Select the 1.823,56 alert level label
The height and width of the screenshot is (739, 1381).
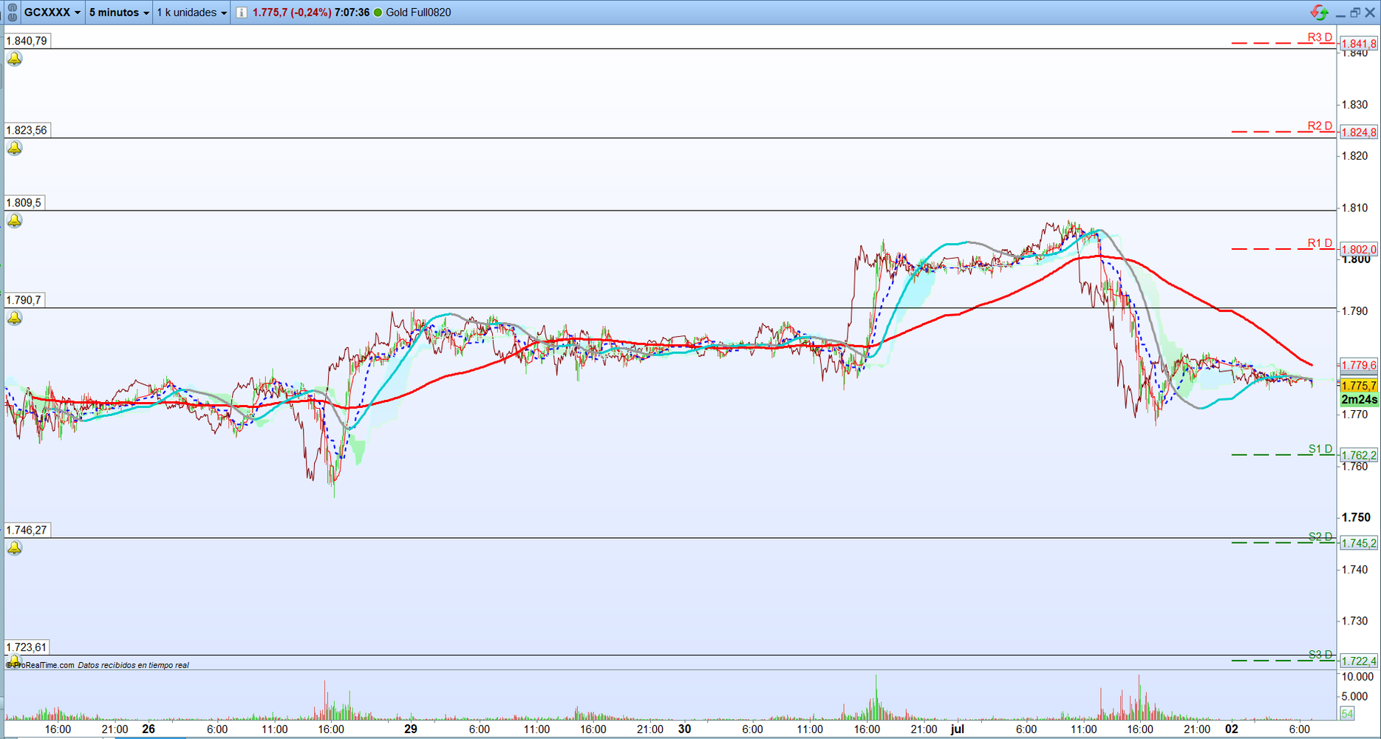tap(27, 130)
